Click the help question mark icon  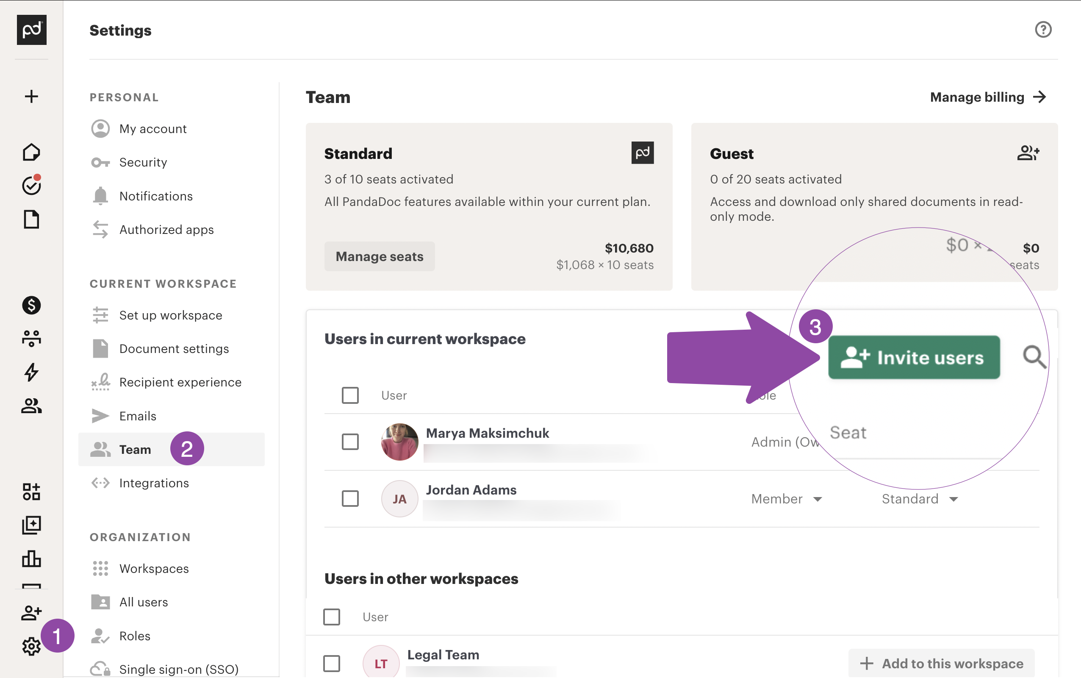1043,30
